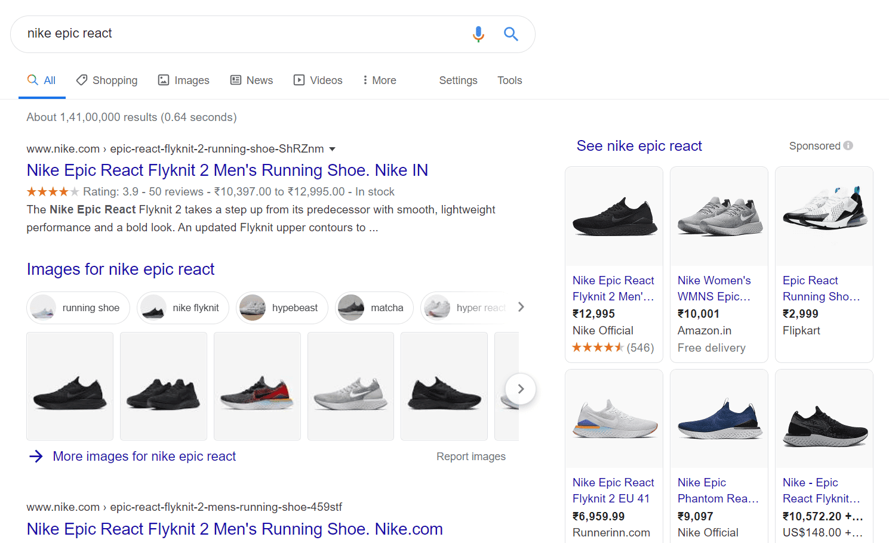Filter images by hypebeast chip
Screen dimensions: 889x543
pos(282,308)
